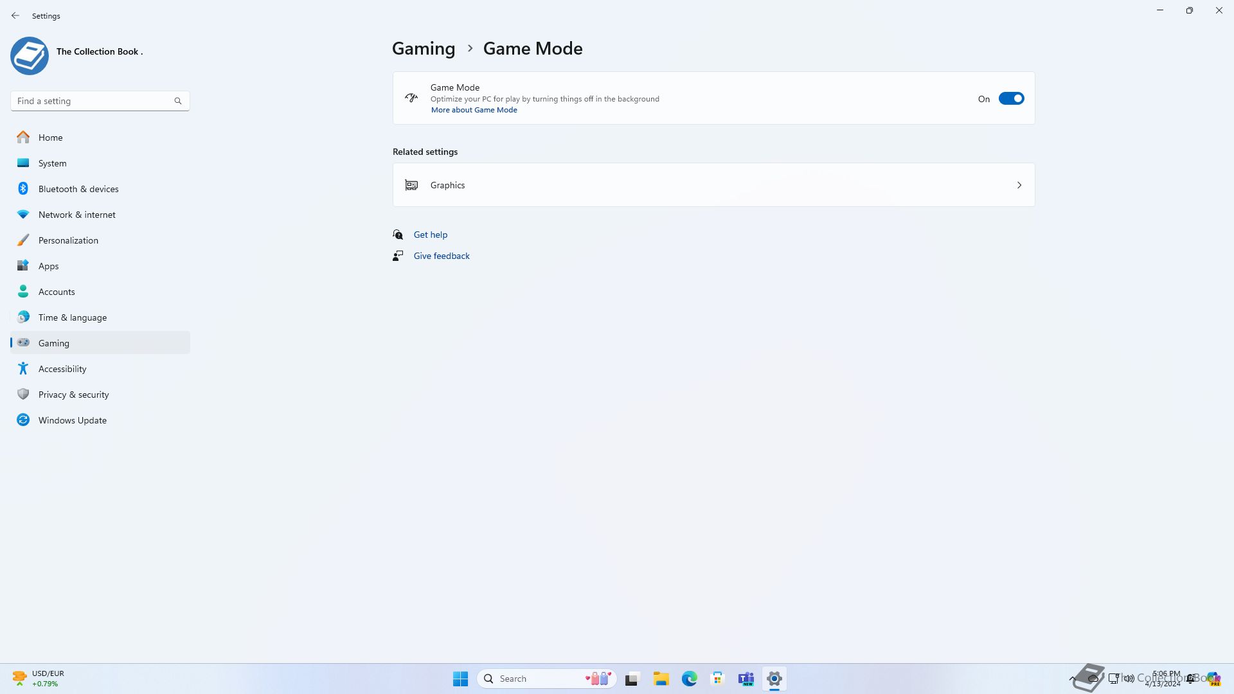Select the Personalization category

point(100,240)
